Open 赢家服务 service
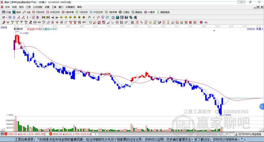The image size is (264, 142). pos(163,12)
